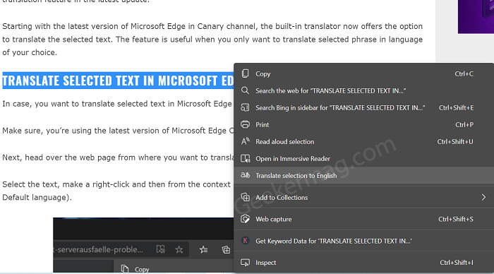Click the Search Bing in sidebar icon
The image size is (494, 274).
[245, 107]
